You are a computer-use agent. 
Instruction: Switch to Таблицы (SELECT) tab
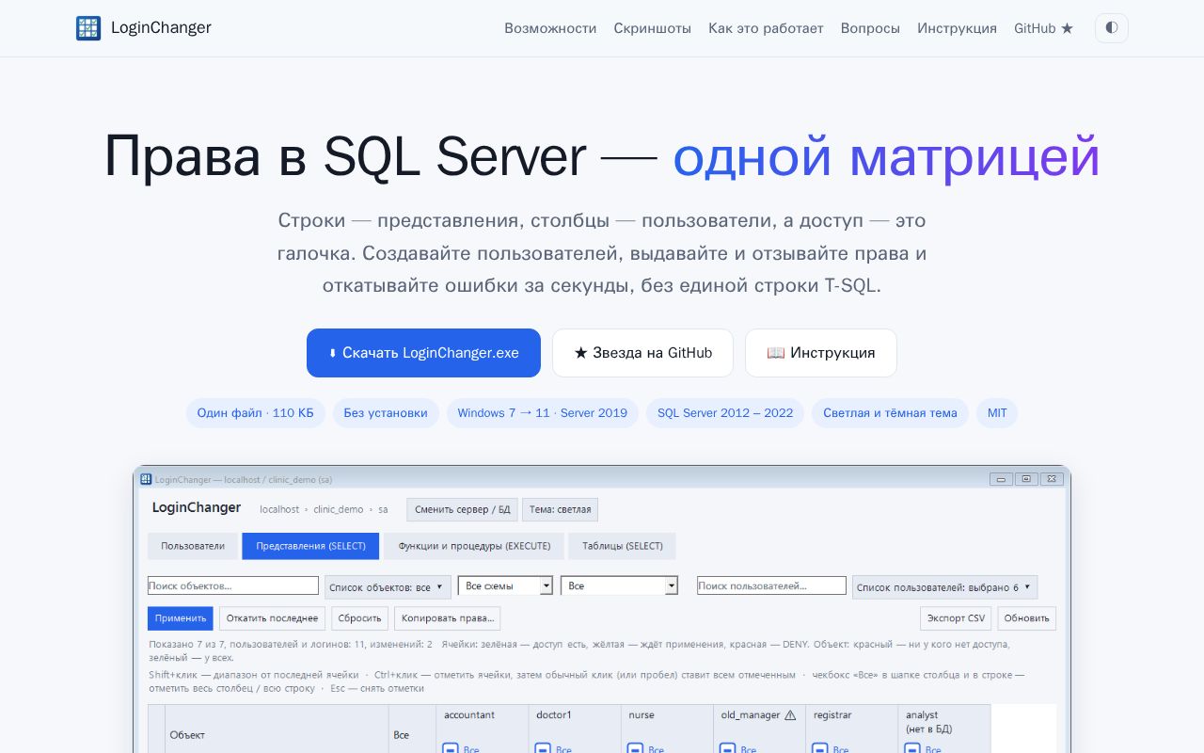coord(622,546)
